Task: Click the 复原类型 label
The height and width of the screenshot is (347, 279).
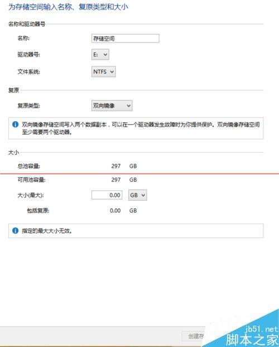Action: (29, 106)
